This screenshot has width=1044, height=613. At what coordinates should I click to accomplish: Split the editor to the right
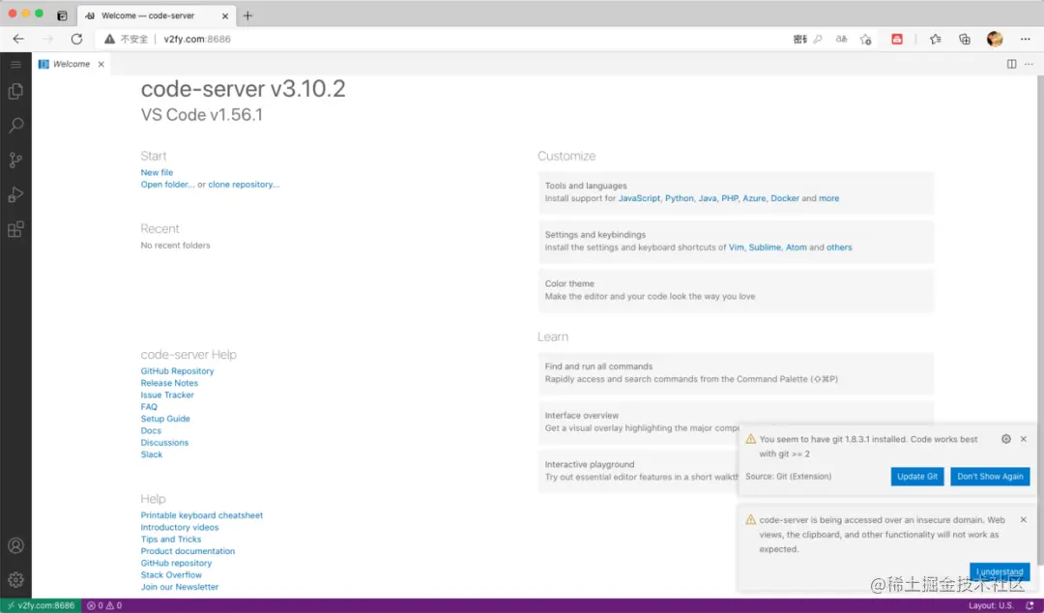coord(1011,64)
